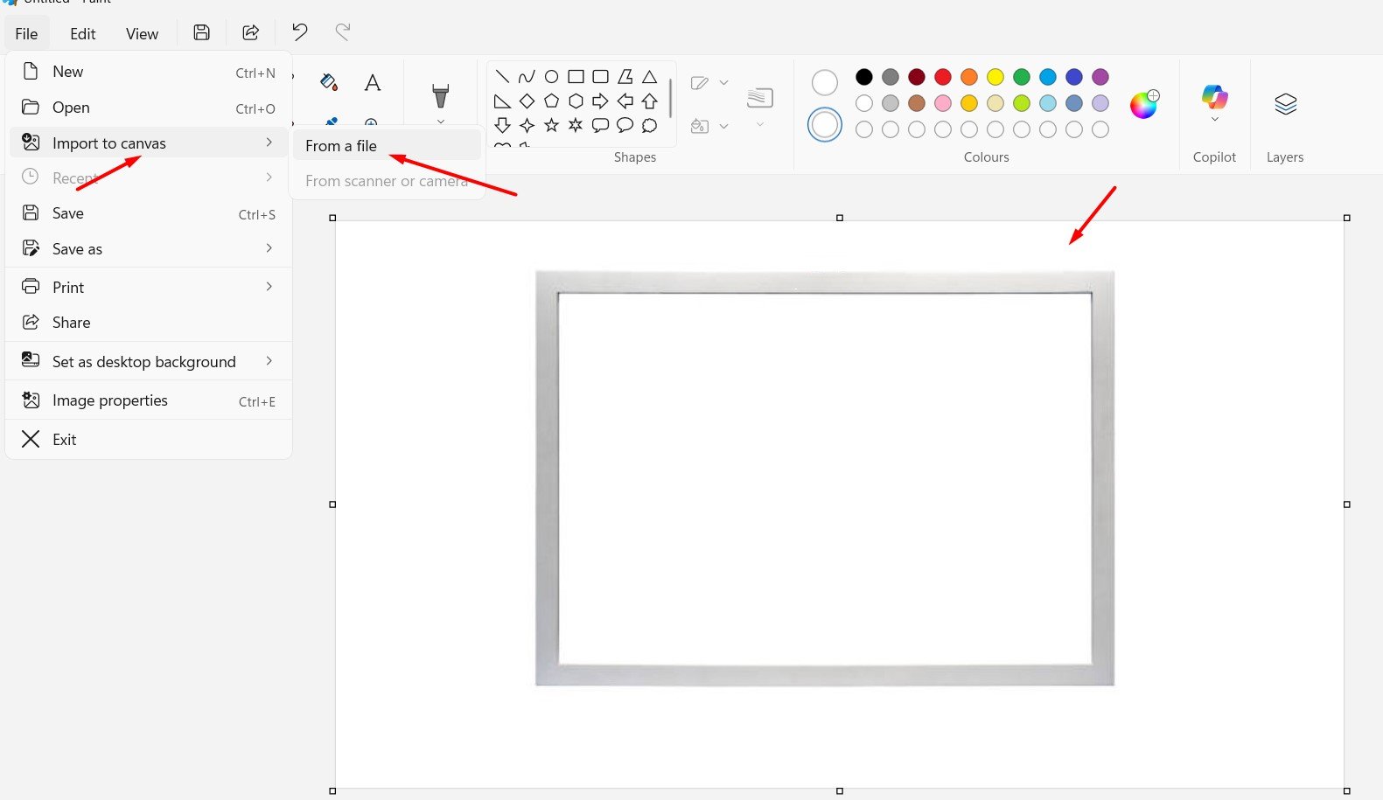This screenshot has width=1383, height=800.
Task: Pick the red colour swatch
Action: click(x=943, y=77)
